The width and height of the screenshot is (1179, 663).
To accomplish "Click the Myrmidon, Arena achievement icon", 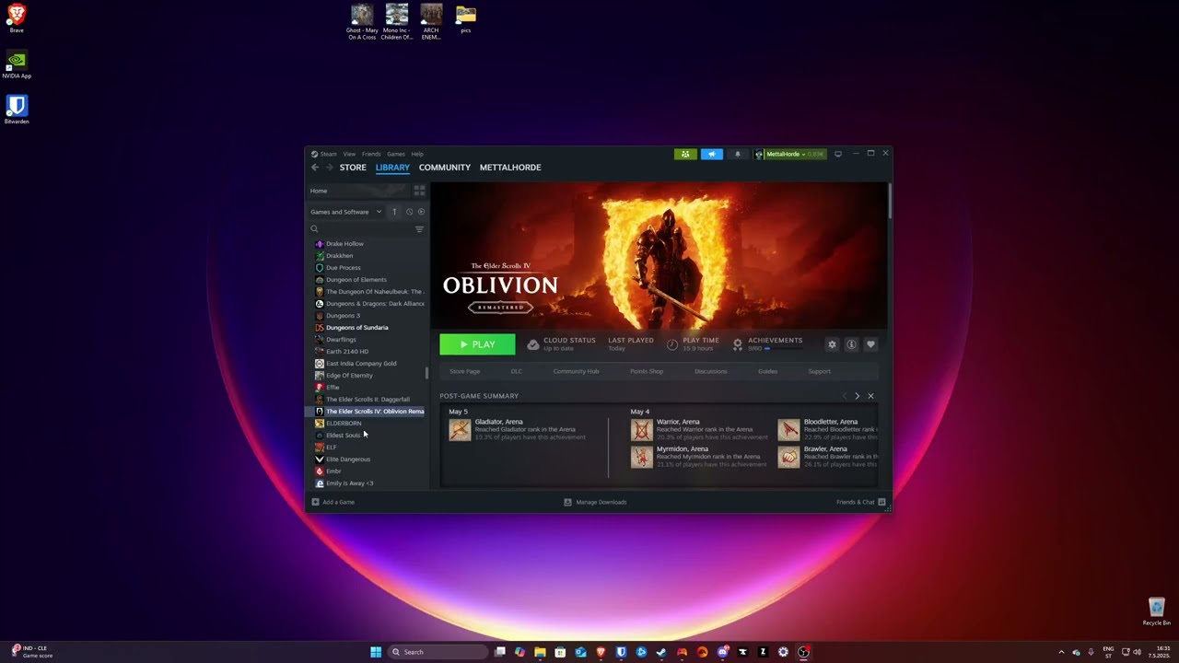I will click(642, 457).
